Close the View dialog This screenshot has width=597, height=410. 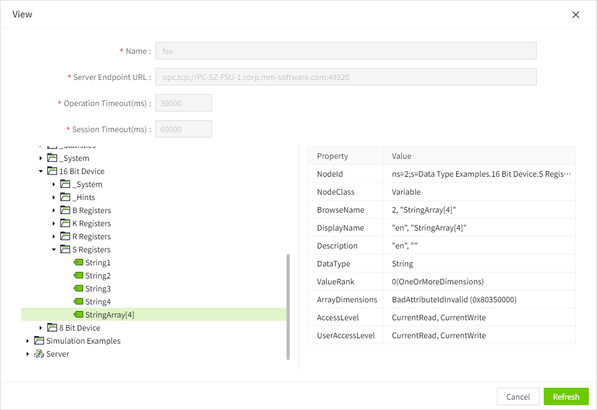pyautogui.click(x=576, y=15)
